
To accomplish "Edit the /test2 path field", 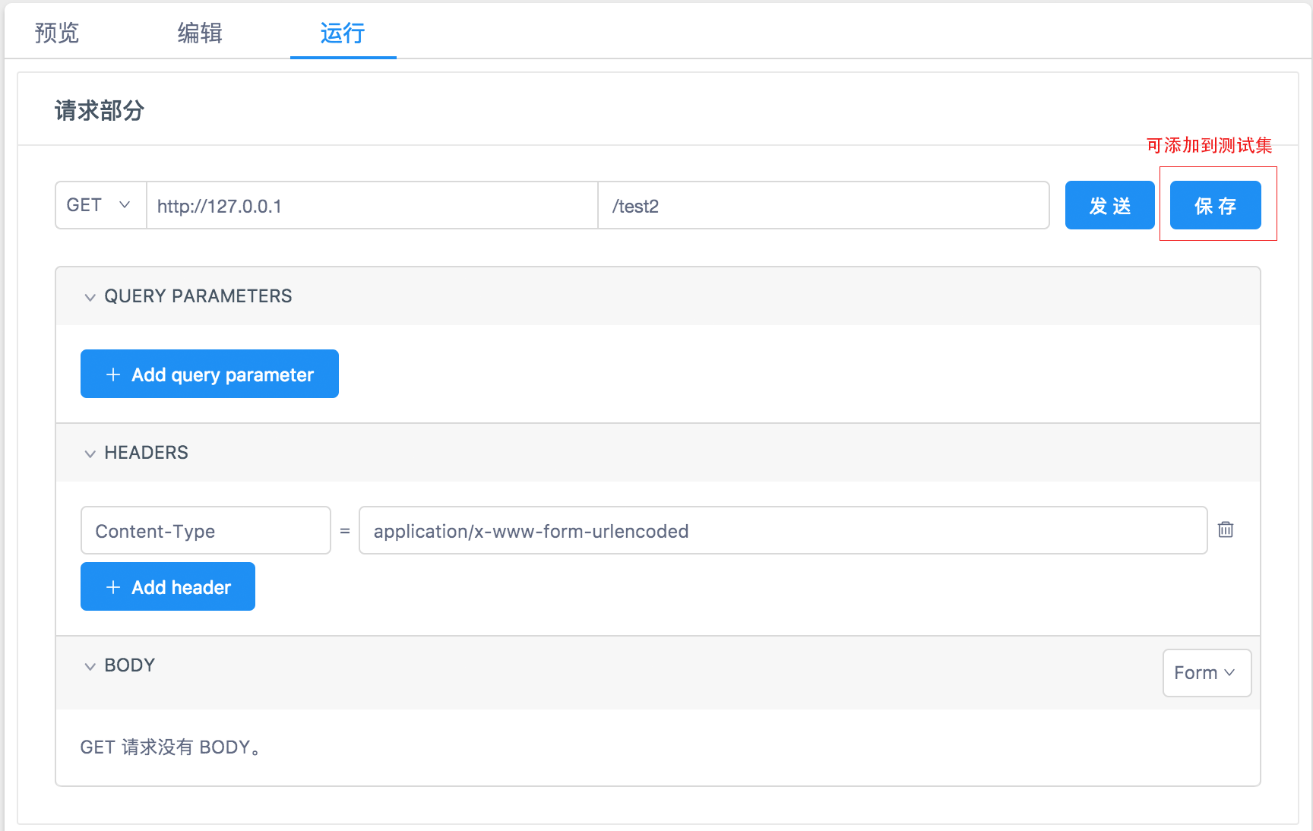I will point(824,205).
